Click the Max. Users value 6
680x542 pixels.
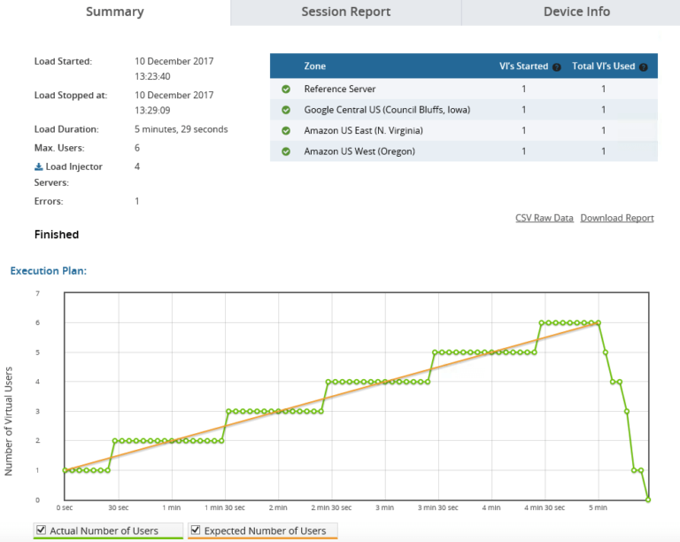[x=137, y=148]
